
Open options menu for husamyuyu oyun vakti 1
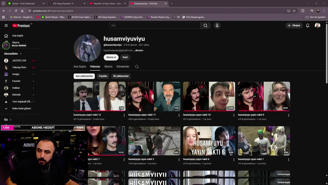[x=289, y=160]
